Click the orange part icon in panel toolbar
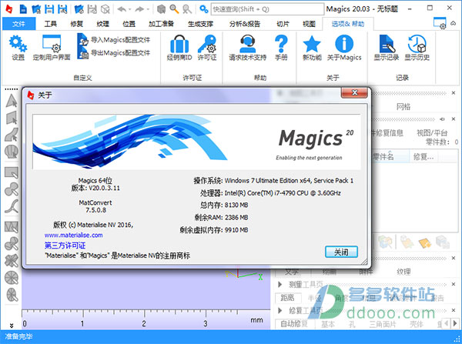 pos(424,242)
